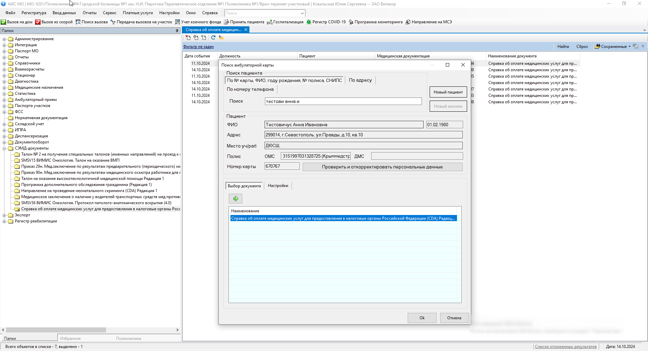This screenshot has height=351, width=648.
Task: Open 'Направление на МСЭ' toolbar icon
Action: click(x=408, y=22)
